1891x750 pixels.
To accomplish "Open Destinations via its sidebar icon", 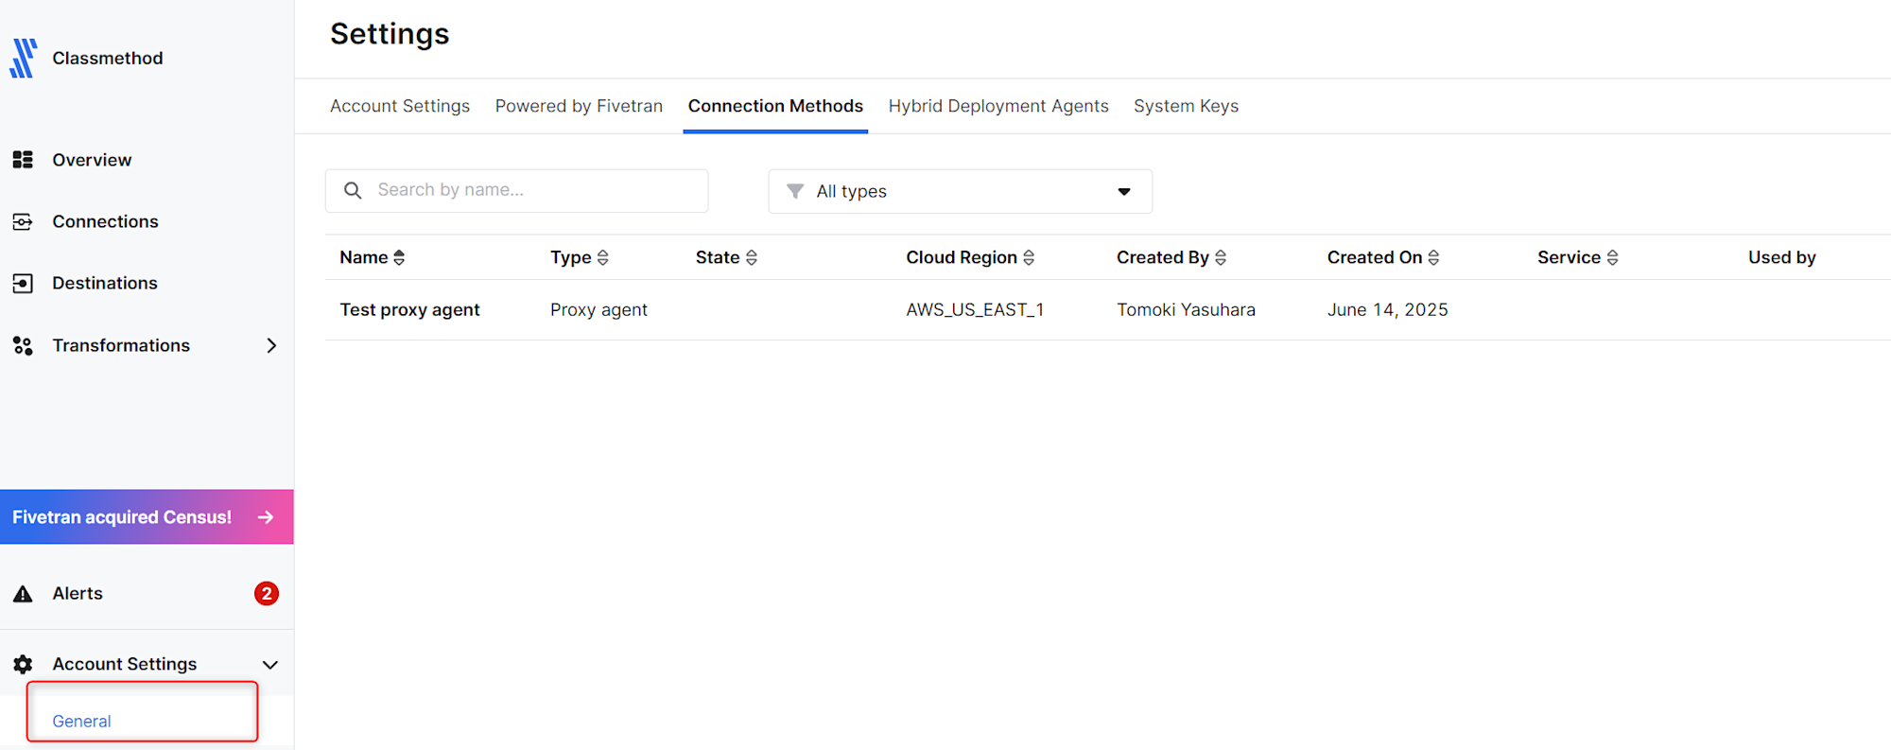I will coord(23,283).
